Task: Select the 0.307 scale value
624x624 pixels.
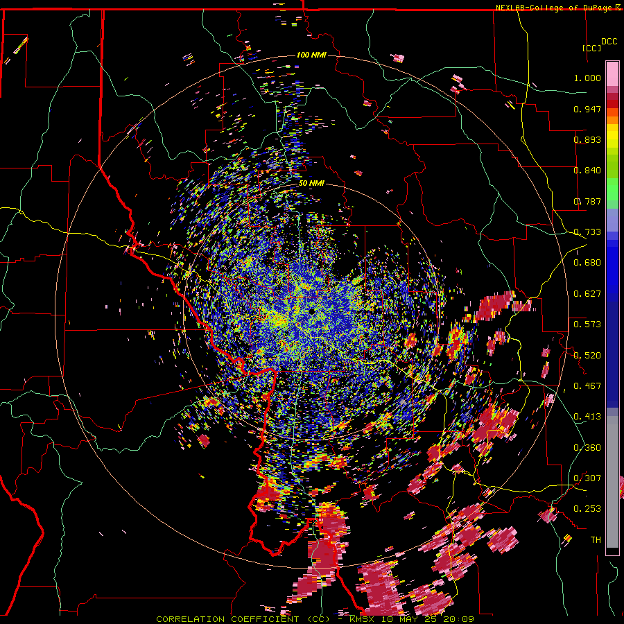Action: click(587, 478)
